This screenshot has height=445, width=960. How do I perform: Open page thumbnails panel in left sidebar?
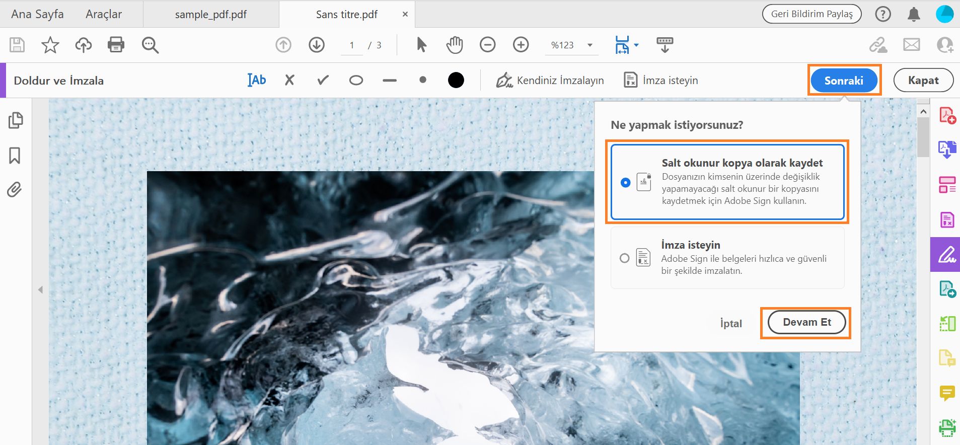[x=16, y=120]
